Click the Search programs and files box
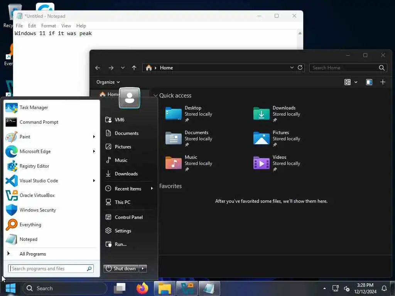 click(51, 269)
